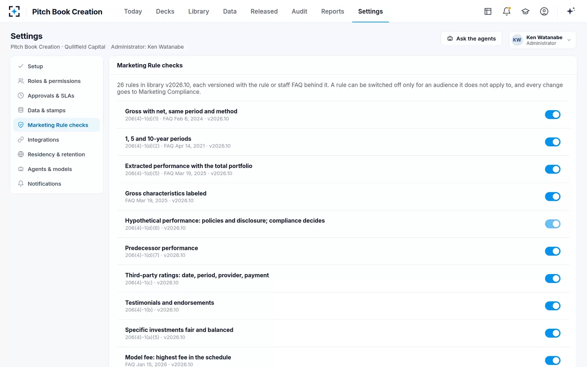Click the Marketing Rule checks shield icon

21,125
